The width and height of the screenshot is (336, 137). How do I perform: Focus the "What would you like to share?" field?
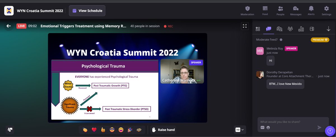coord(293,122)
